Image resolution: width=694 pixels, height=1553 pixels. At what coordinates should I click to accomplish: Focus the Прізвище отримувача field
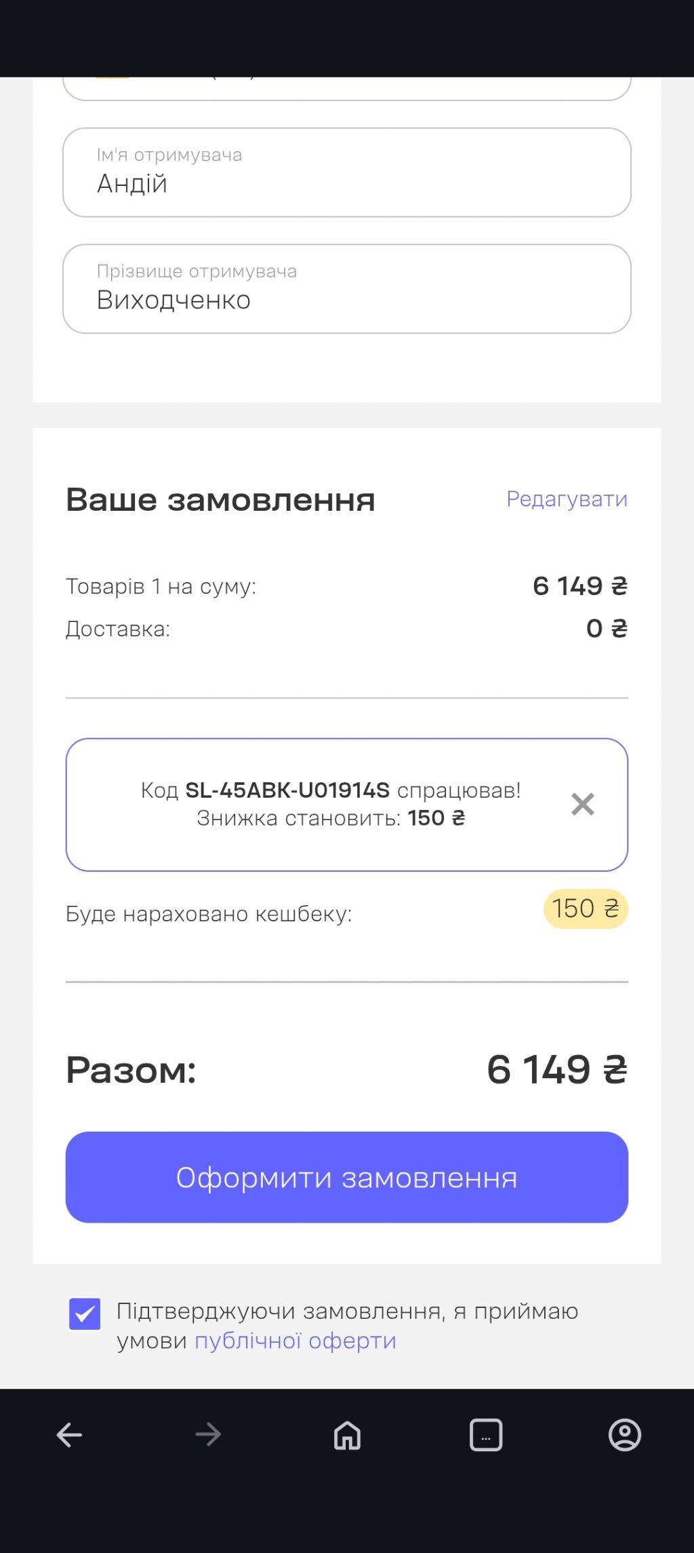pyautogui.click(x=347, y=289)
